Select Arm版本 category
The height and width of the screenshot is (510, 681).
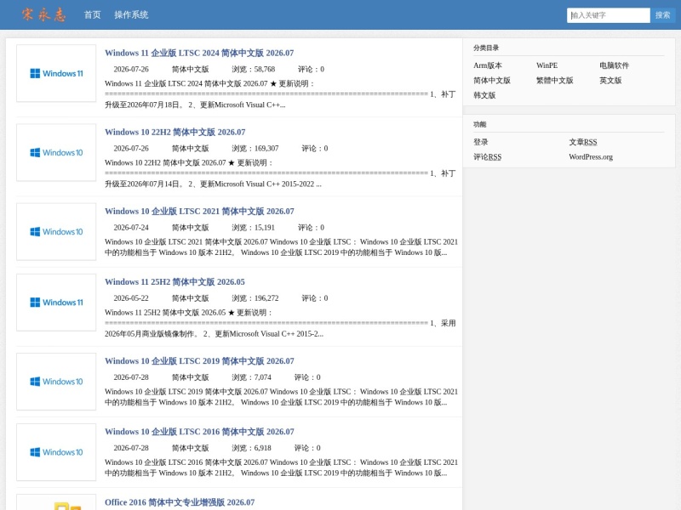487,65
